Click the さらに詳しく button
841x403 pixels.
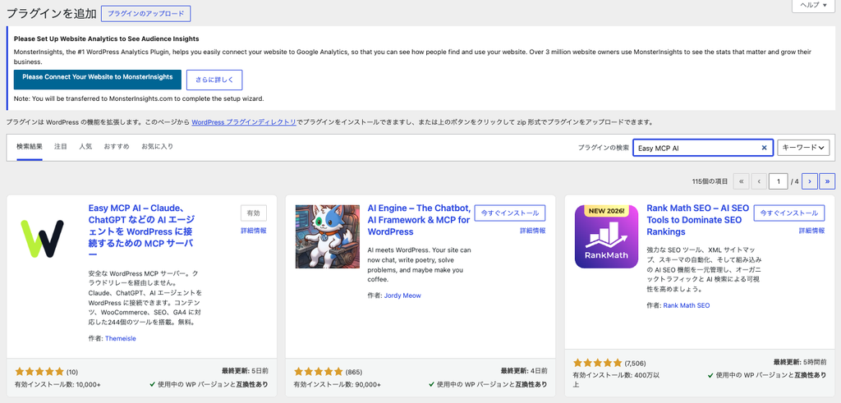[x=214, y=80]
